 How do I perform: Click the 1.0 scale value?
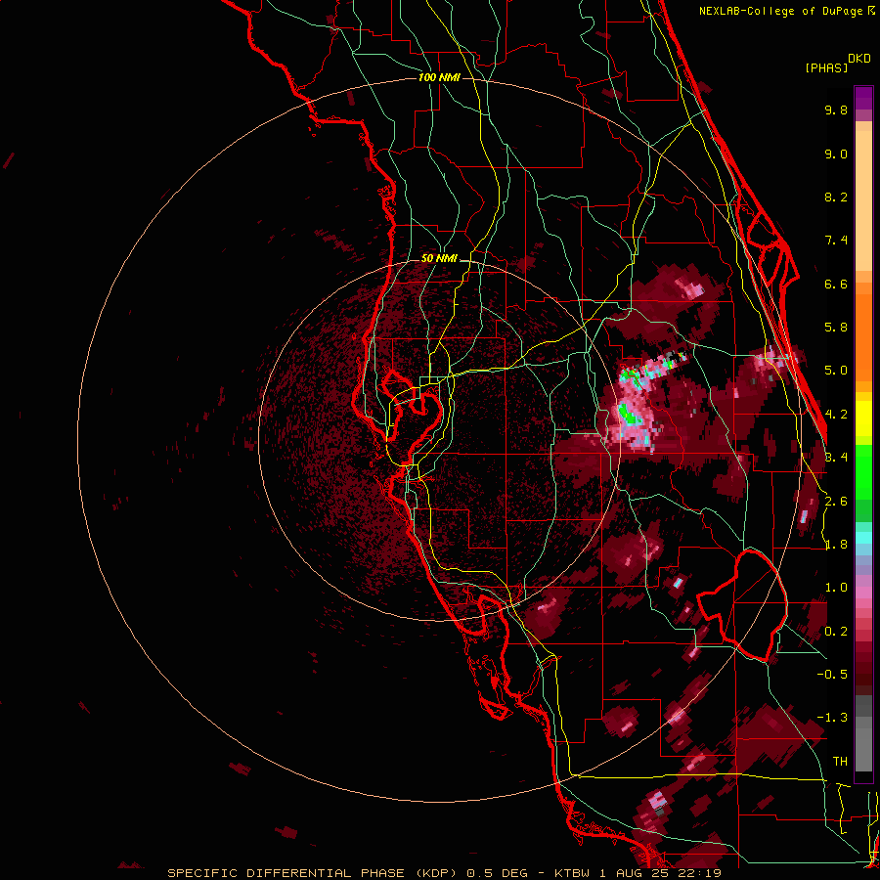point(836,588)
